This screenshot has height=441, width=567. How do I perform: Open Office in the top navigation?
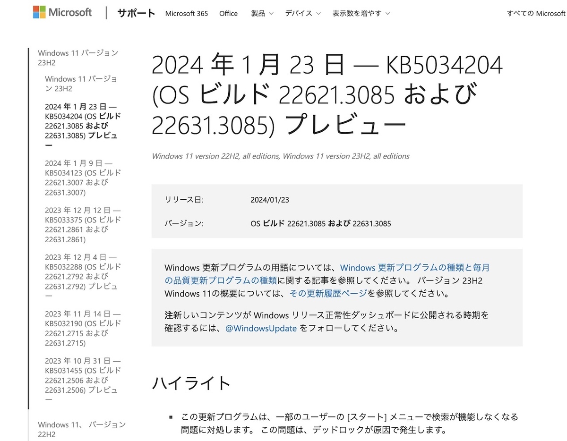(229, 13)
